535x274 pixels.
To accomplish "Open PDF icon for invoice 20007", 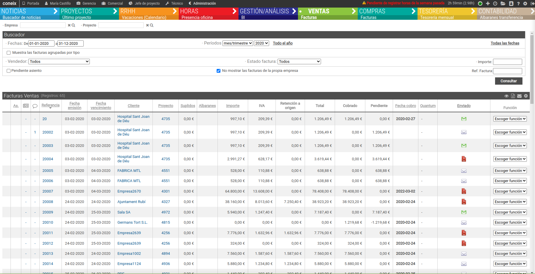I will point(464,191).
